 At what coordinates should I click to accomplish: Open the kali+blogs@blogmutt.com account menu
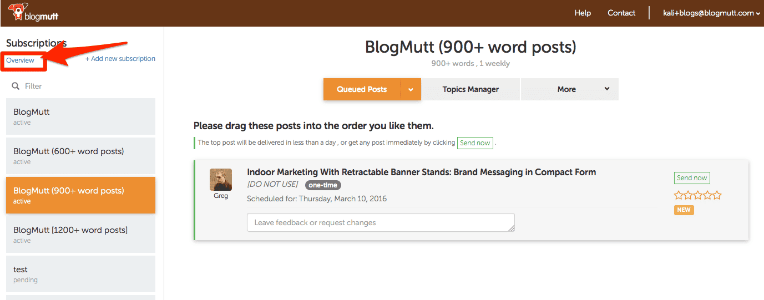click(x=711, y=13)
